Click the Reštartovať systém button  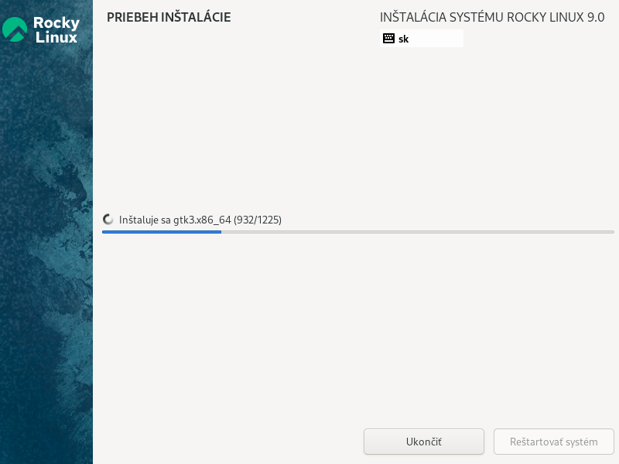tap(553, 442)
